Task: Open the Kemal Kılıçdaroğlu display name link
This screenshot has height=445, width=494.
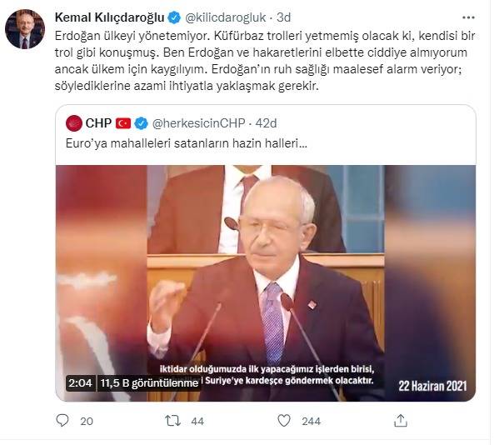Action: click(110, 17)
